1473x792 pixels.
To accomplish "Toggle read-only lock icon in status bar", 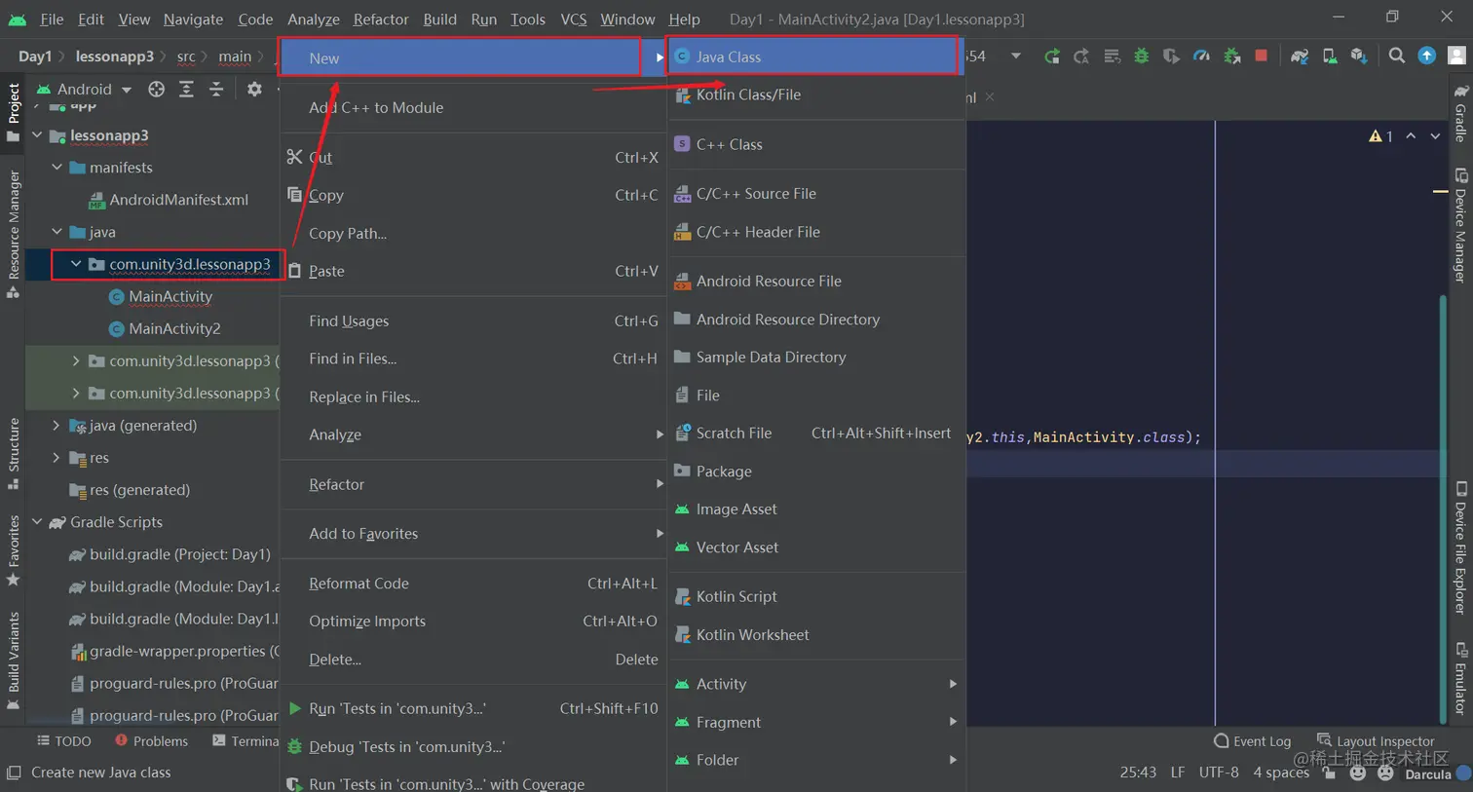I will pos(1330,773).
